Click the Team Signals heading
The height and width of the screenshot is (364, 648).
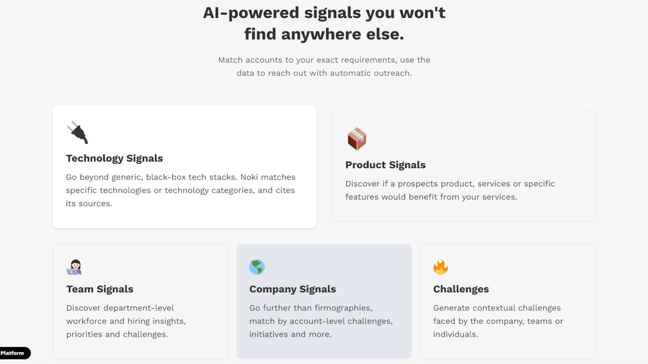tap(100, 289)
